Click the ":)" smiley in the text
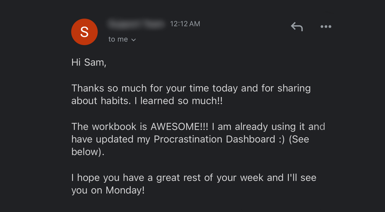Screen dimensions: 385x212 point(281,139)
